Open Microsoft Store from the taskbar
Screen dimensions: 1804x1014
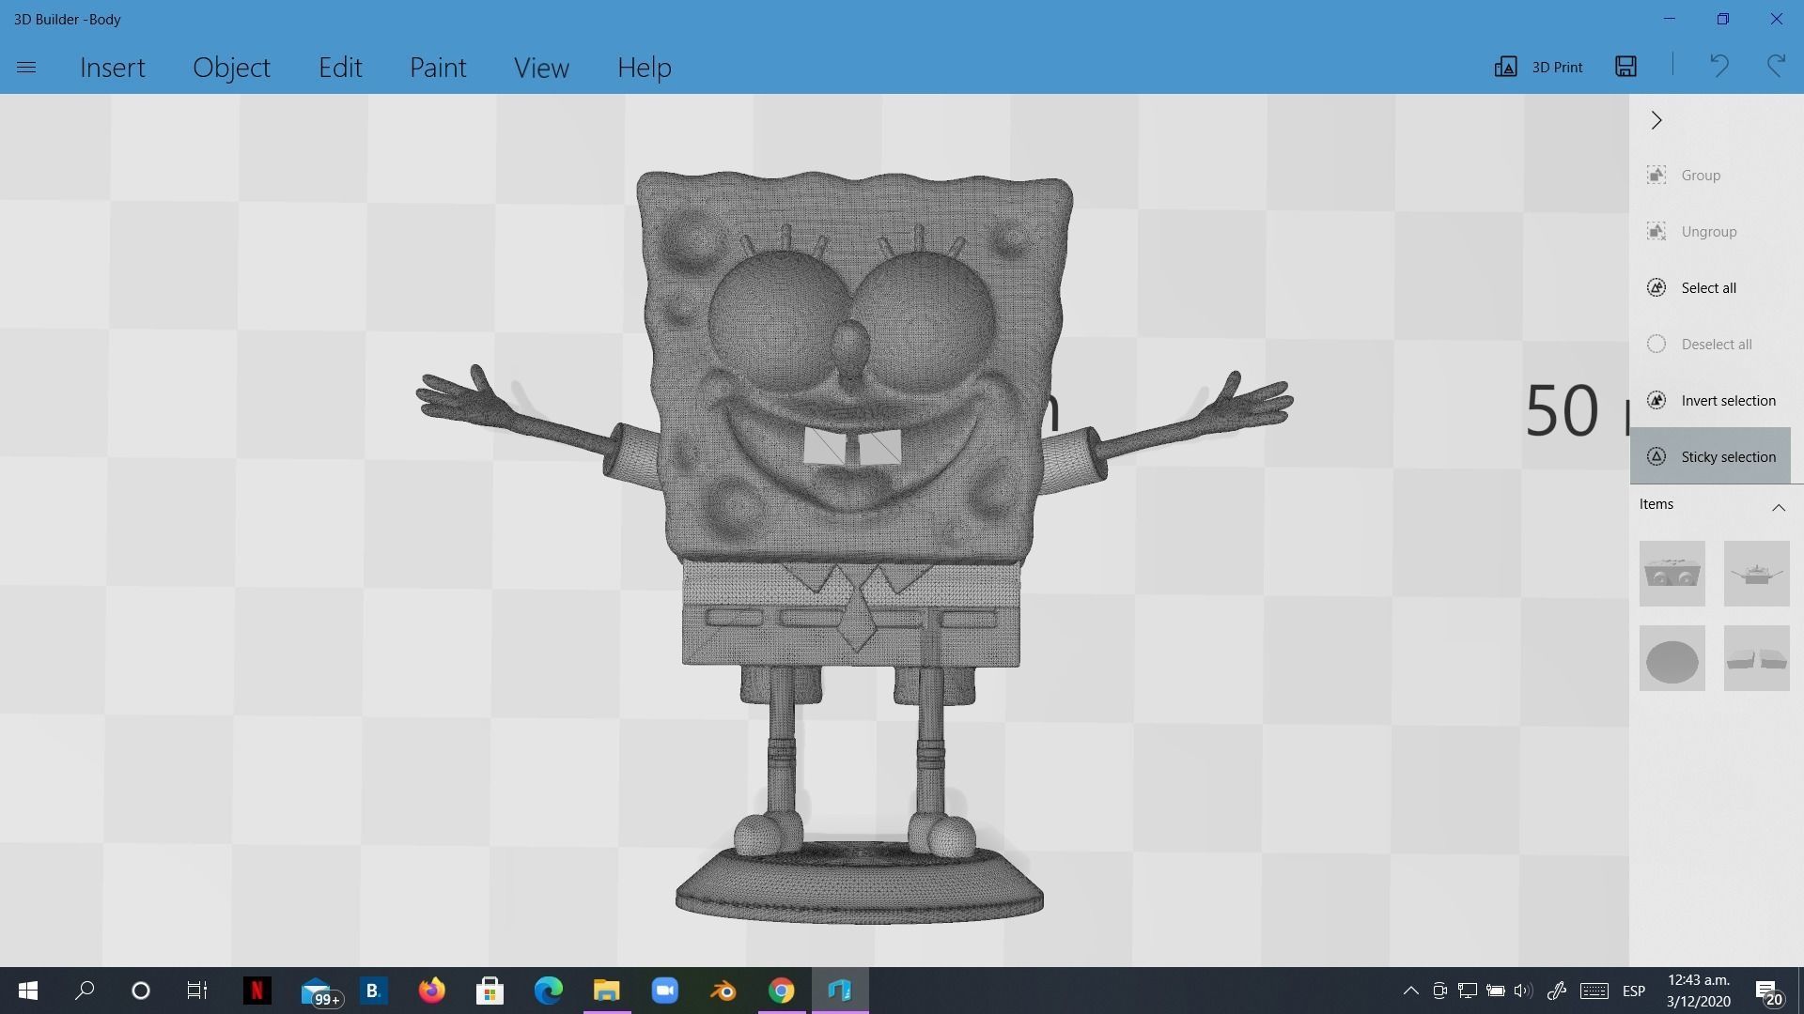click(490, 991)
